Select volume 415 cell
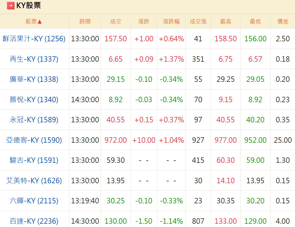Viewport: 295px width, 227px height. click(198, 160)
